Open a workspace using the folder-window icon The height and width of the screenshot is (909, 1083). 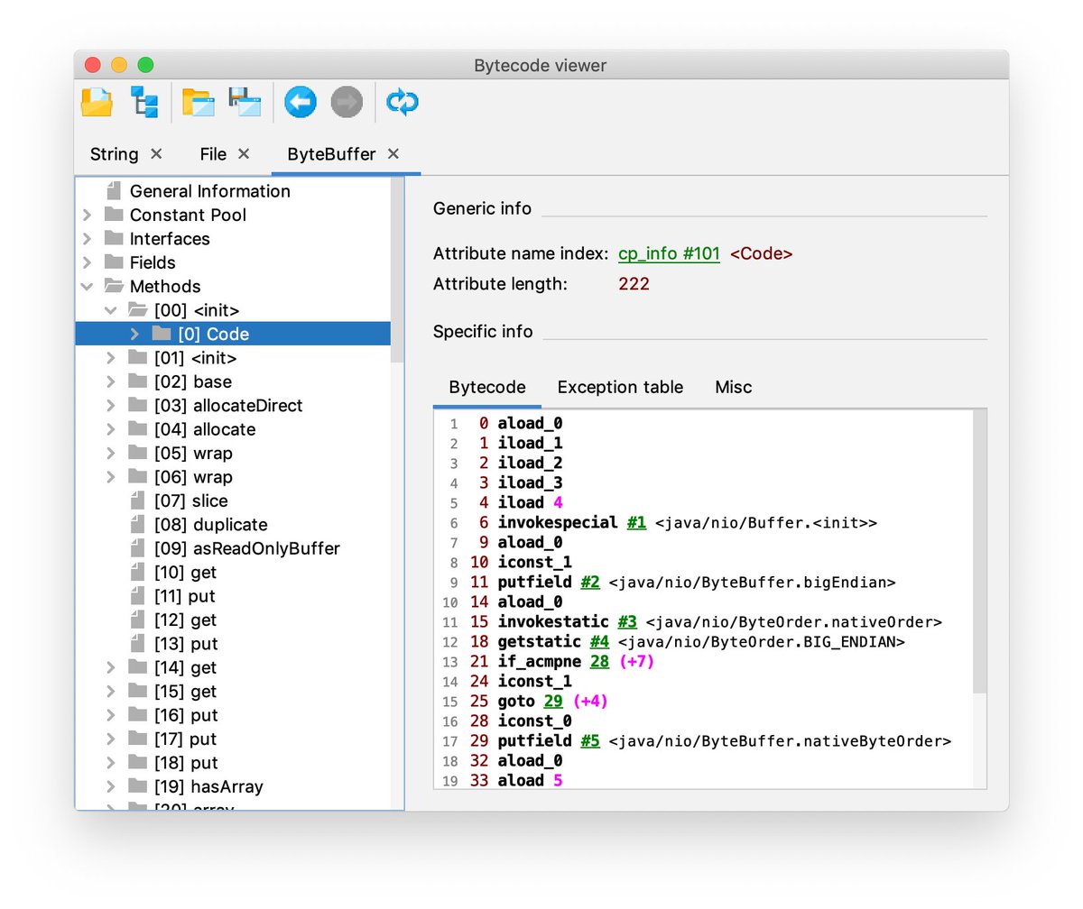tap(199, 102)
